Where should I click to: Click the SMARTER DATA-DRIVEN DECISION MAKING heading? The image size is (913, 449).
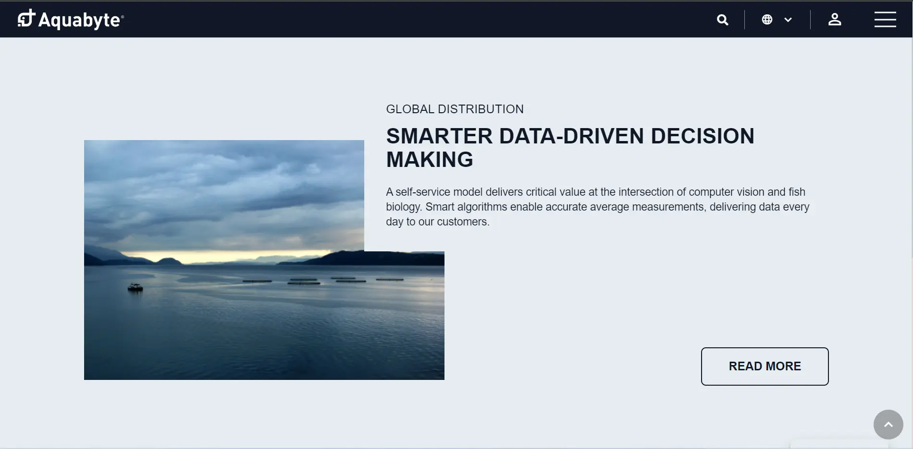click(570, 148)
